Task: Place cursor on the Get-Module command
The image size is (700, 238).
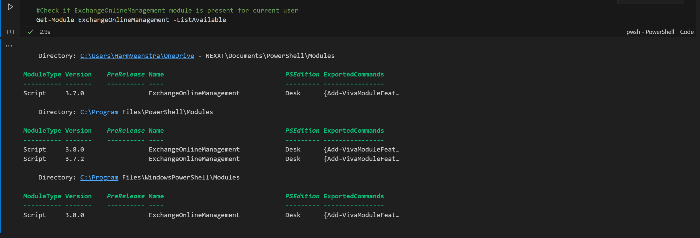Action: 55,20
